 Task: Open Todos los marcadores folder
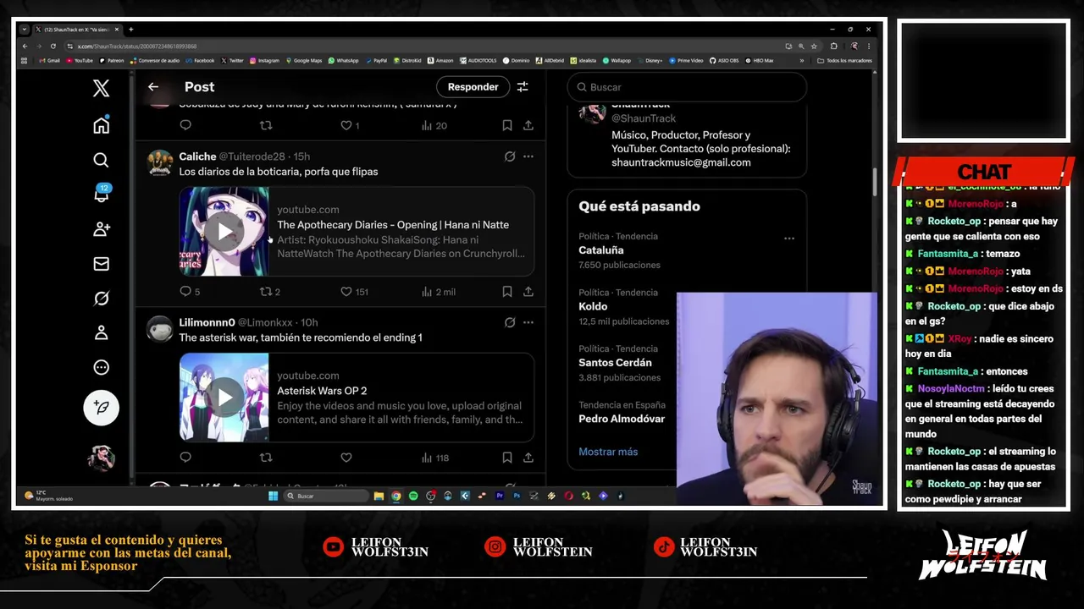[845, 61]
